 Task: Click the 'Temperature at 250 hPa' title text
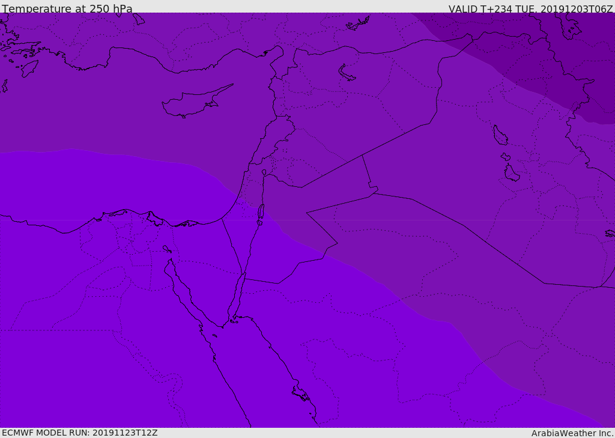click(x=67, y=8)
